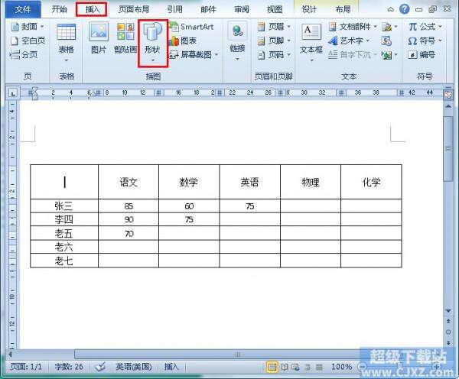The image size is (459, 379).
Task: Open the 屏幕截图 screenshot dropdown
Action: pos(194,55)
